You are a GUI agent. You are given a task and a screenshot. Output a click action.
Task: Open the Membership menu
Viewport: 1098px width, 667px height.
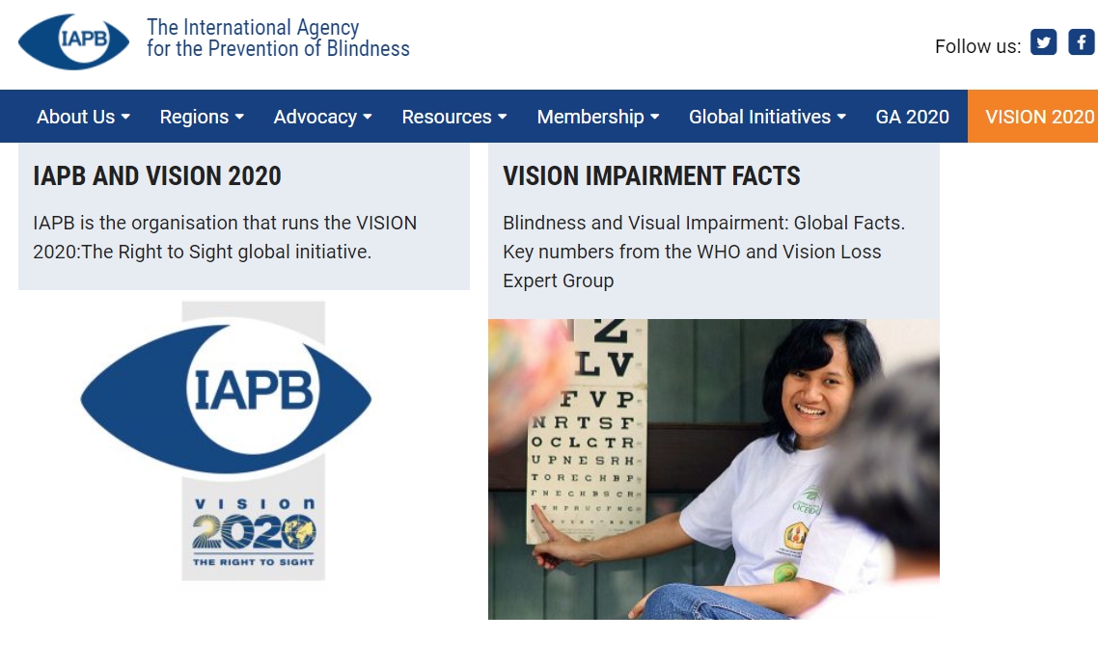598,117
